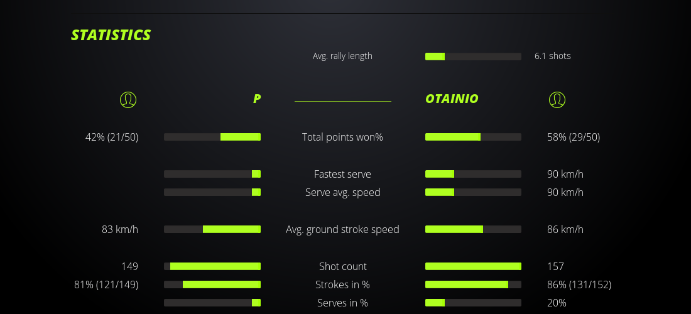
Task: Click P's Serve avg. speed bar
Action: [x=212, y=192]
